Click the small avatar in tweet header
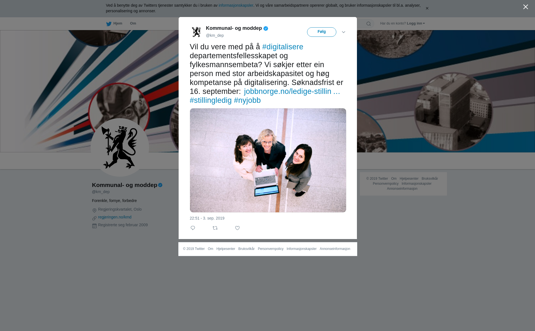This screenshot has height=331, width=535. click(x=196, y=32)
